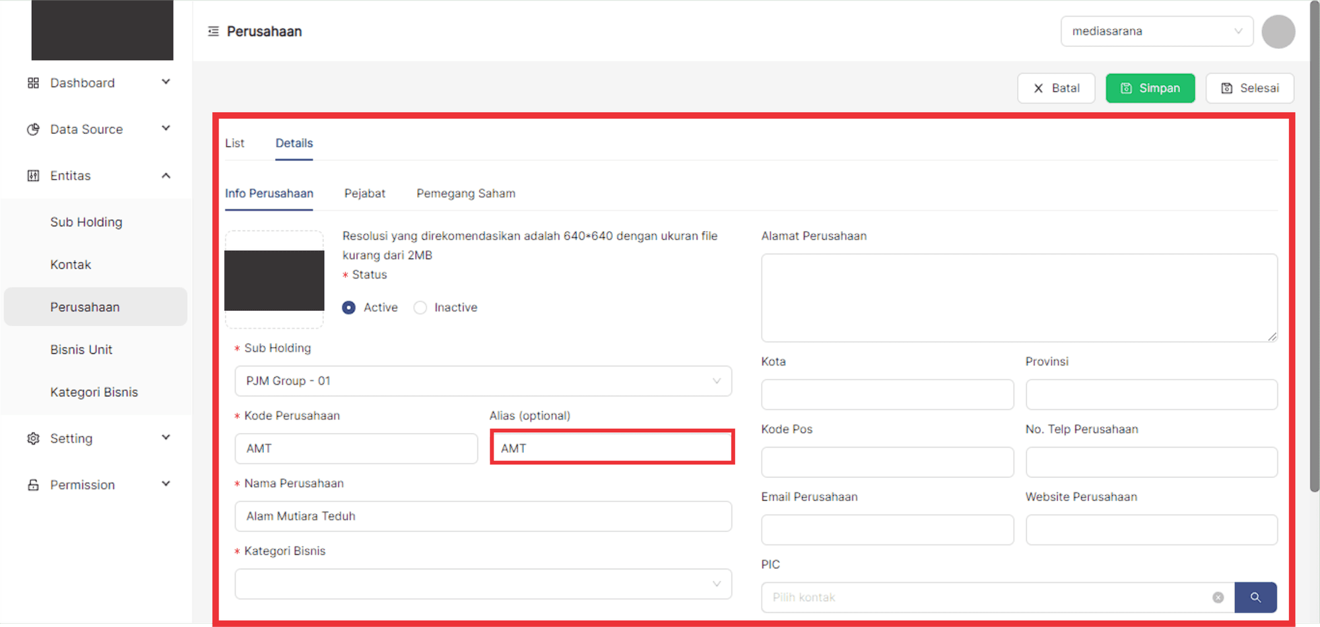This screenshot has width=1320, height=627.
Task: Click the Data Source pie chart icon
Action: [33, 129]
